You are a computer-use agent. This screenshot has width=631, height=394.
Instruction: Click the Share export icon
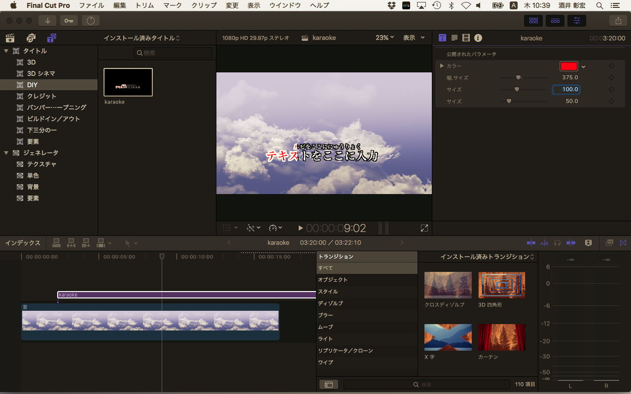618,21
